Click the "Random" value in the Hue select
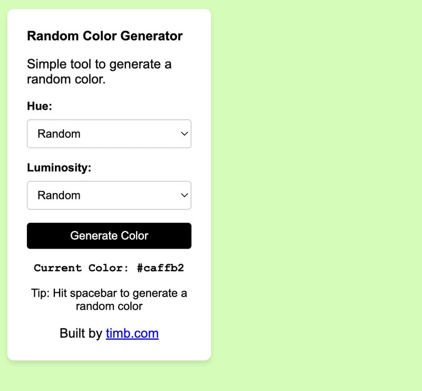 pyautogui.click(x=59, y=134)
